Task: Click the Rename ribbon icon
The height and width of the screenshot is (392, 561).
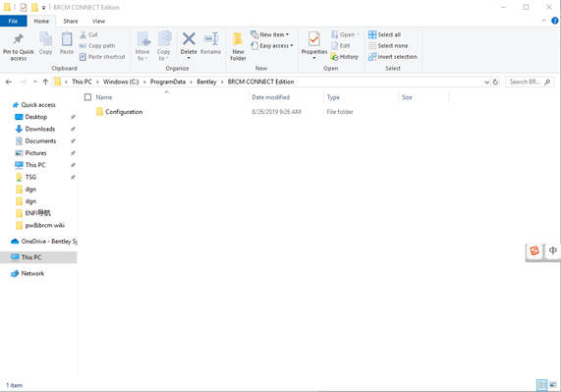Action: coord(210,38)
